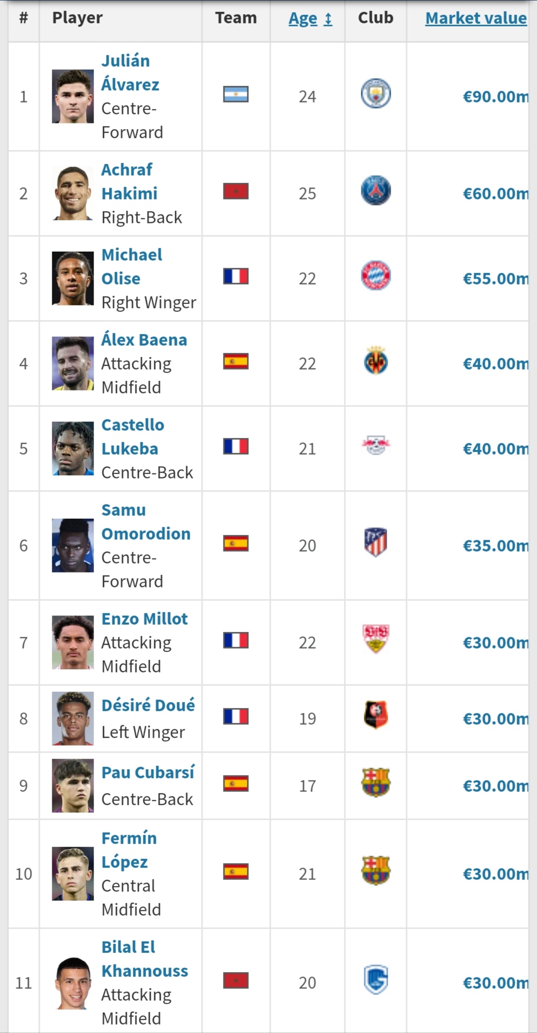
Task: Click the RB Leipzig club logo
Action: (376, 446)
